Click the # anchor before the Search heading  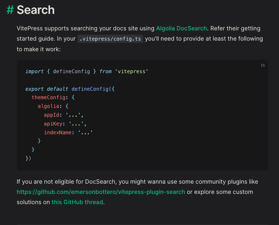pyautogui.click(x=10, y=10)
